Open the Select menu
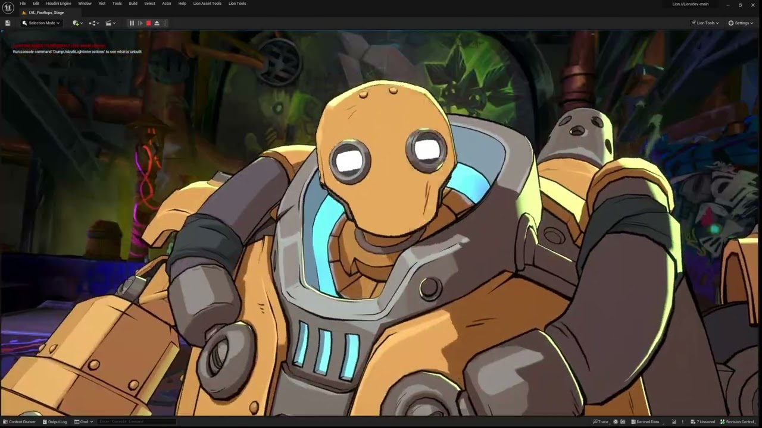 pyautogui.click(x=149, y=4)
